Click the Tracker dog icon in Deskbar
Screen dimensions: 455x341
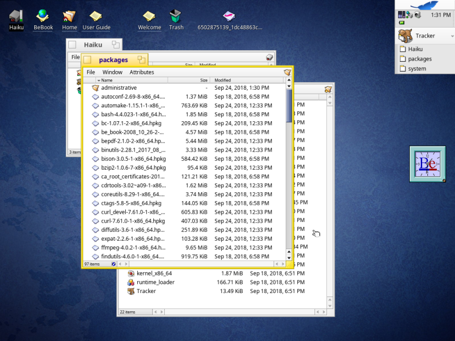[x=405, y=36]
